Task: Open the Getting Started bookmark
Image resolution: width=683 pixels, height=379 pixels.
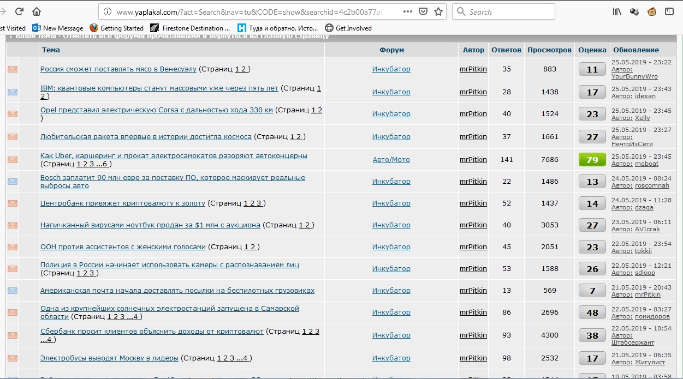Action: point(116,28)
